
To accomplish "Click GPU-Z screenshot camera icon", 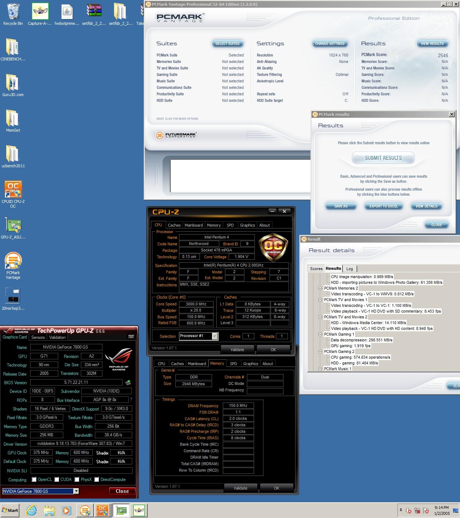I will [131, 337].
